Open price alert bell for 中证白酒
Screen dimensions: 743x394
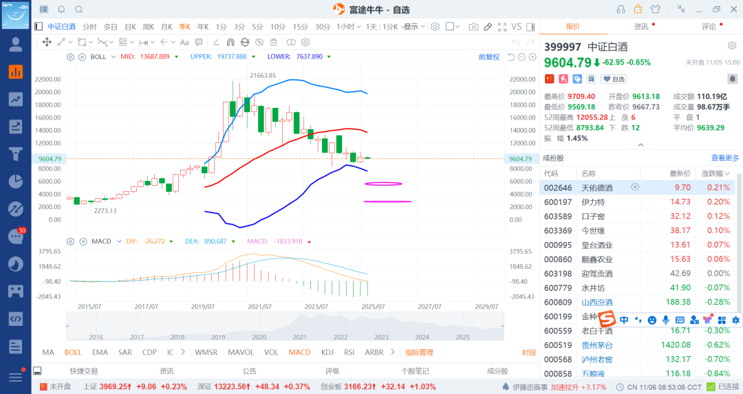(x=732, y=79)
